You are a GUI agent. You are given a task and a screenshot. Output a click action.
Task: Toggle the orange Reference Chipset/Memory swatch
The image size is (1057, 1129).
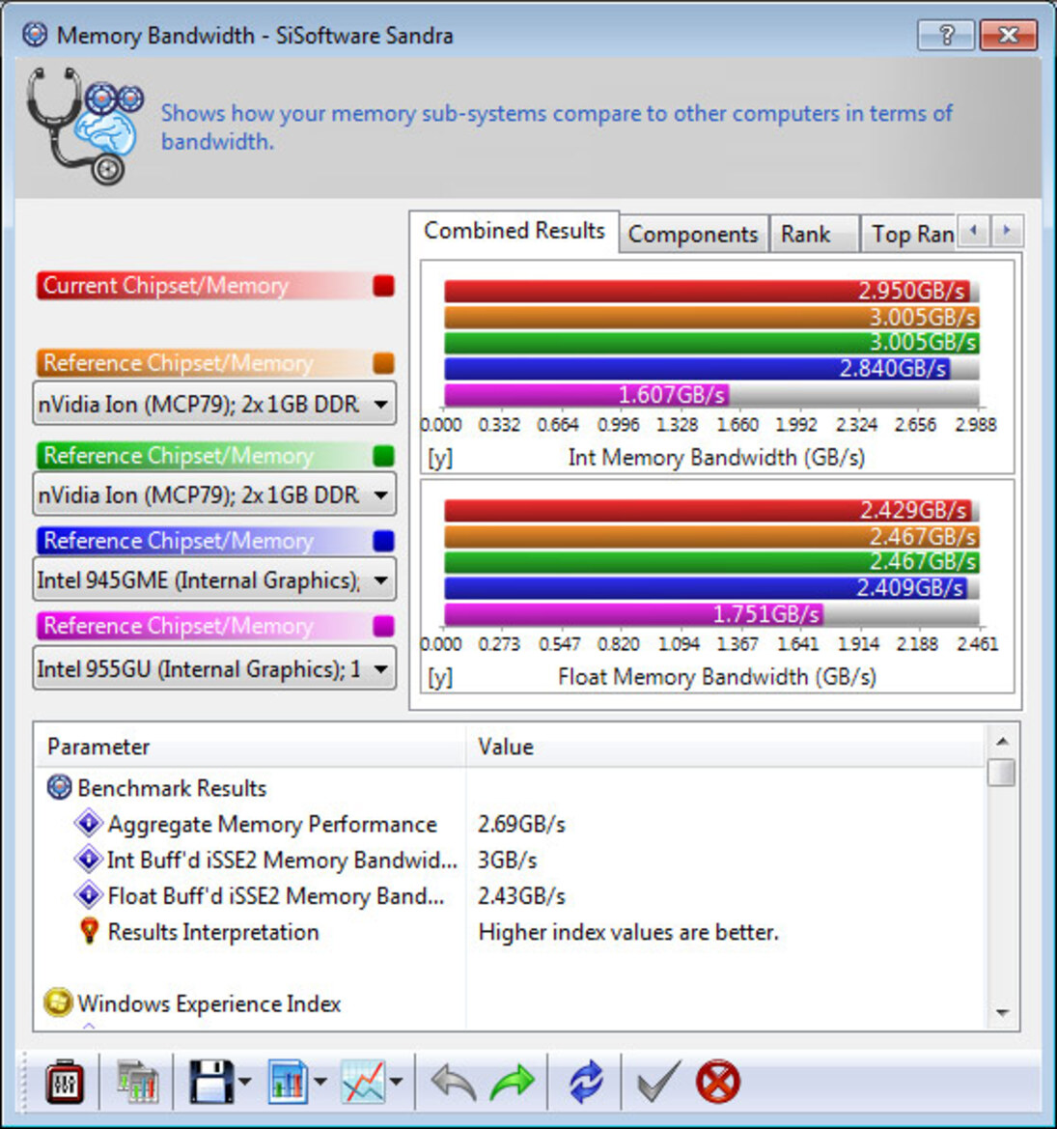click(x=383, y=363)
